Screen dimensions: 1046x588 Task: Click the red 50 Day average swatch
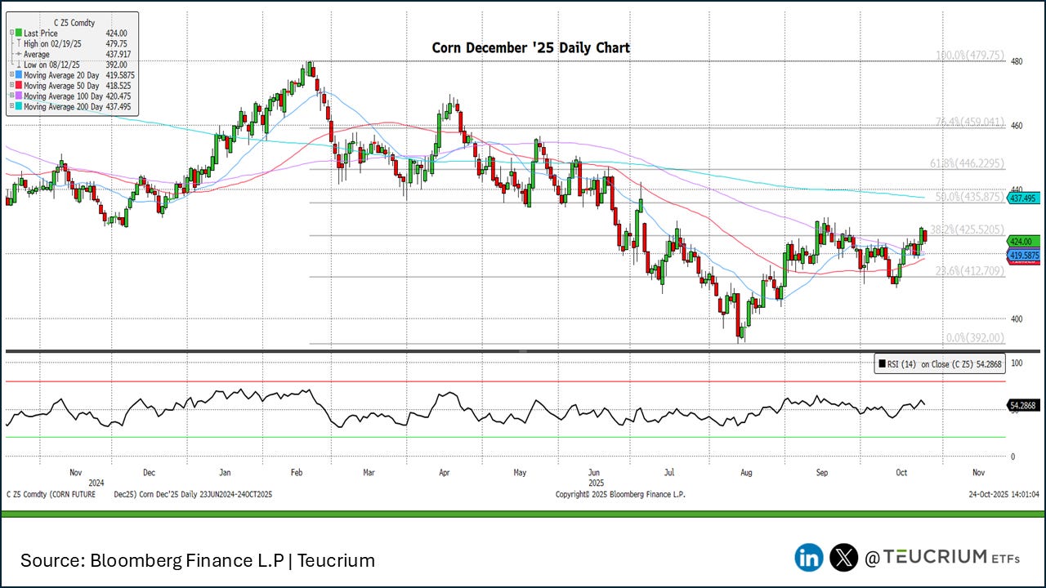pos(19,85)
